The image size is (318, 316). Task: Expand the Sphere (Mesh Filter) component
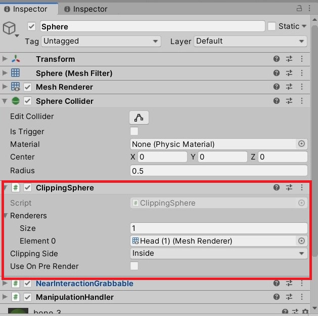5,73
